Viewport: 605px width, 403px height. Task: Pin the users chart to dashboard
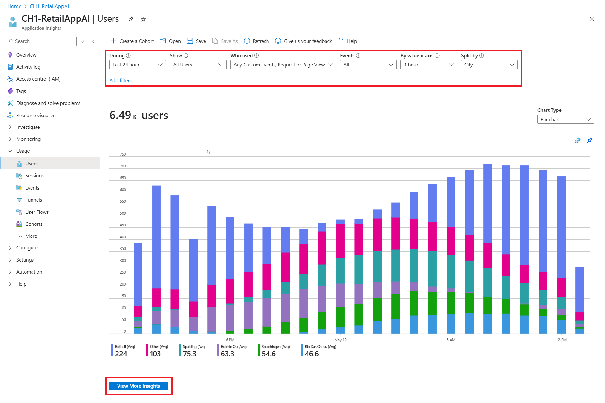(x=590, y=140)
